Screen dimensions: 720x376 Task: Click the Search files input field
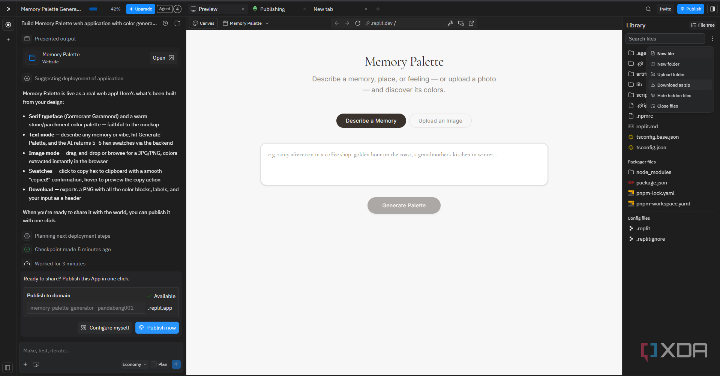pos(665,39)
